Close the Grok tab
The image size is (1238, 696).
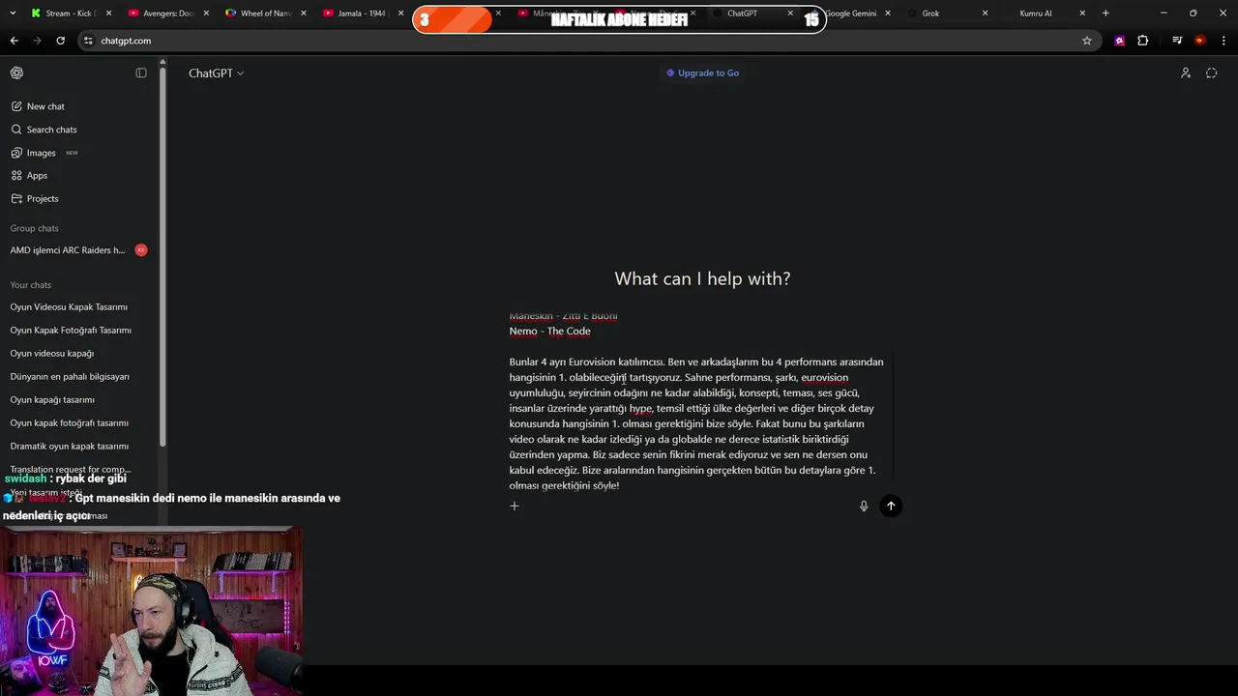985,14
